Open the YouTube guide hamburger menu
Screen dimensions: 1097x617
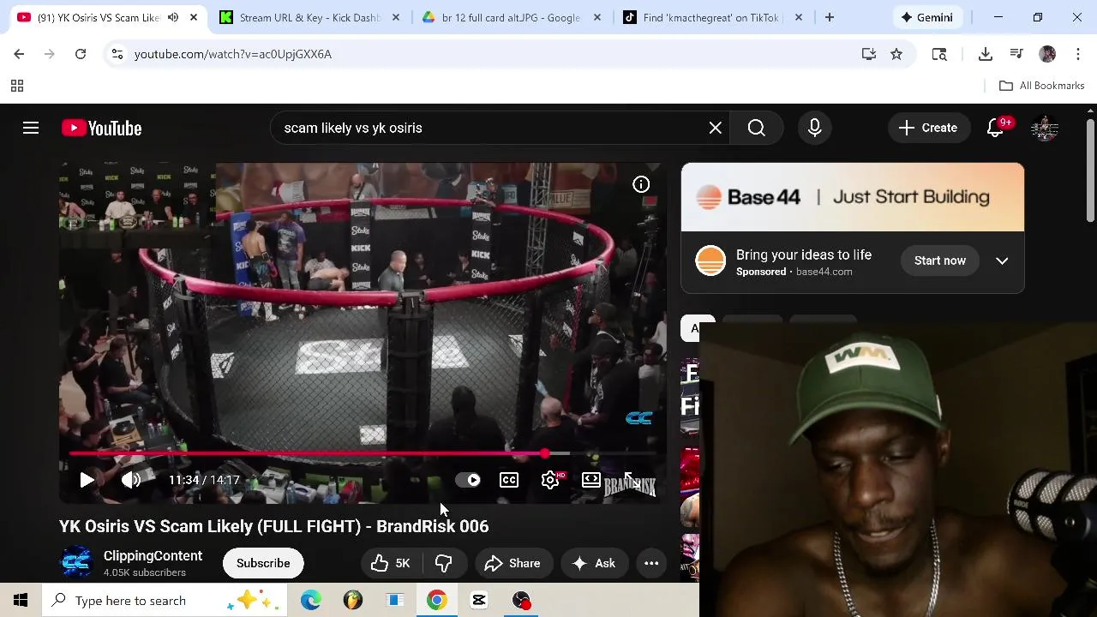pos(31,128)
